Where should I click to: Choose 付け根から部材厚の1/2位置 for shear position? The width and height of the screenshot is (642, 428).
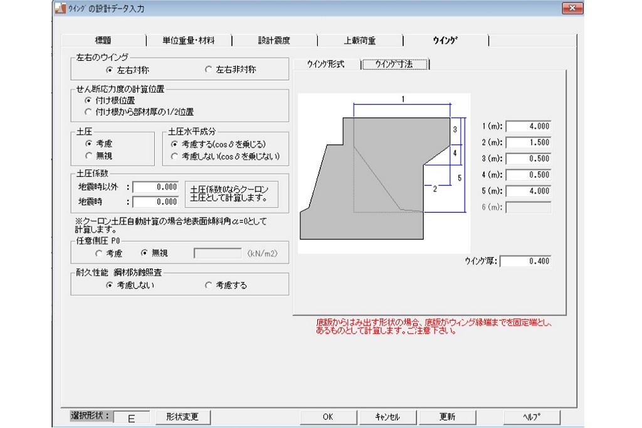[88, 112]
